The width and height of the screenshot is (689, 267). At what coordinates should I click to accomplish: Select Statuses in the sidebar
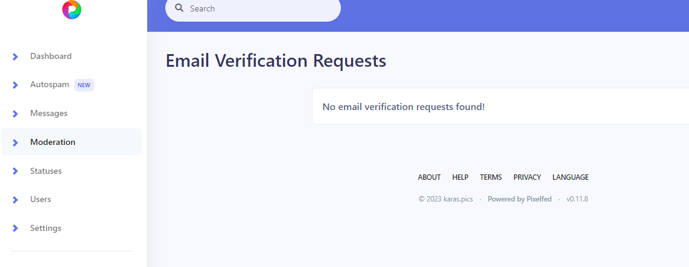[x=72, y=171]
